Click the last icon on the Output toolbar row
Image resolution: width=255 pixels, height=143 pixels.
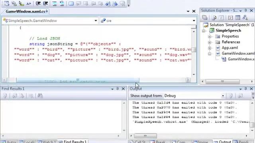click(240, 96)
